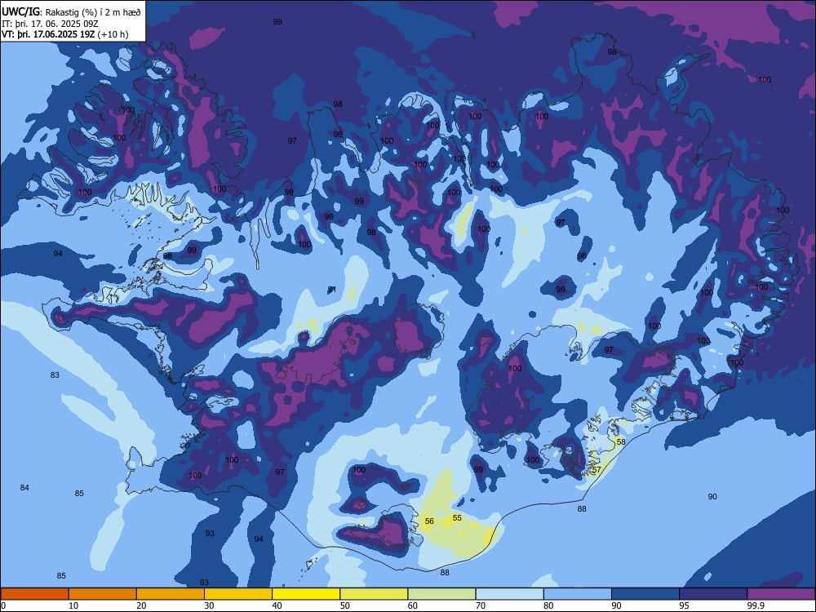Click the legend tick label '0'
Image resolution: width=816 pixels, height=612 pixels.
click(2, 605)
